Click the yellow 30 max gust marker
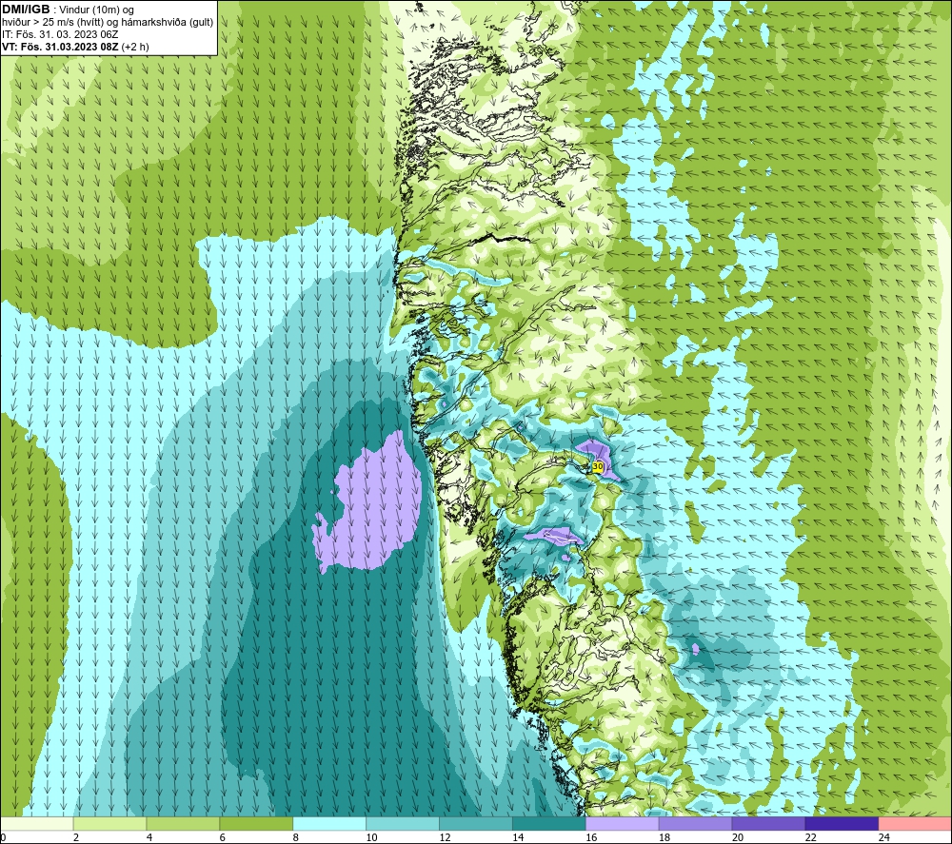Screen dimensions: 952x844 tap(598, 466)
